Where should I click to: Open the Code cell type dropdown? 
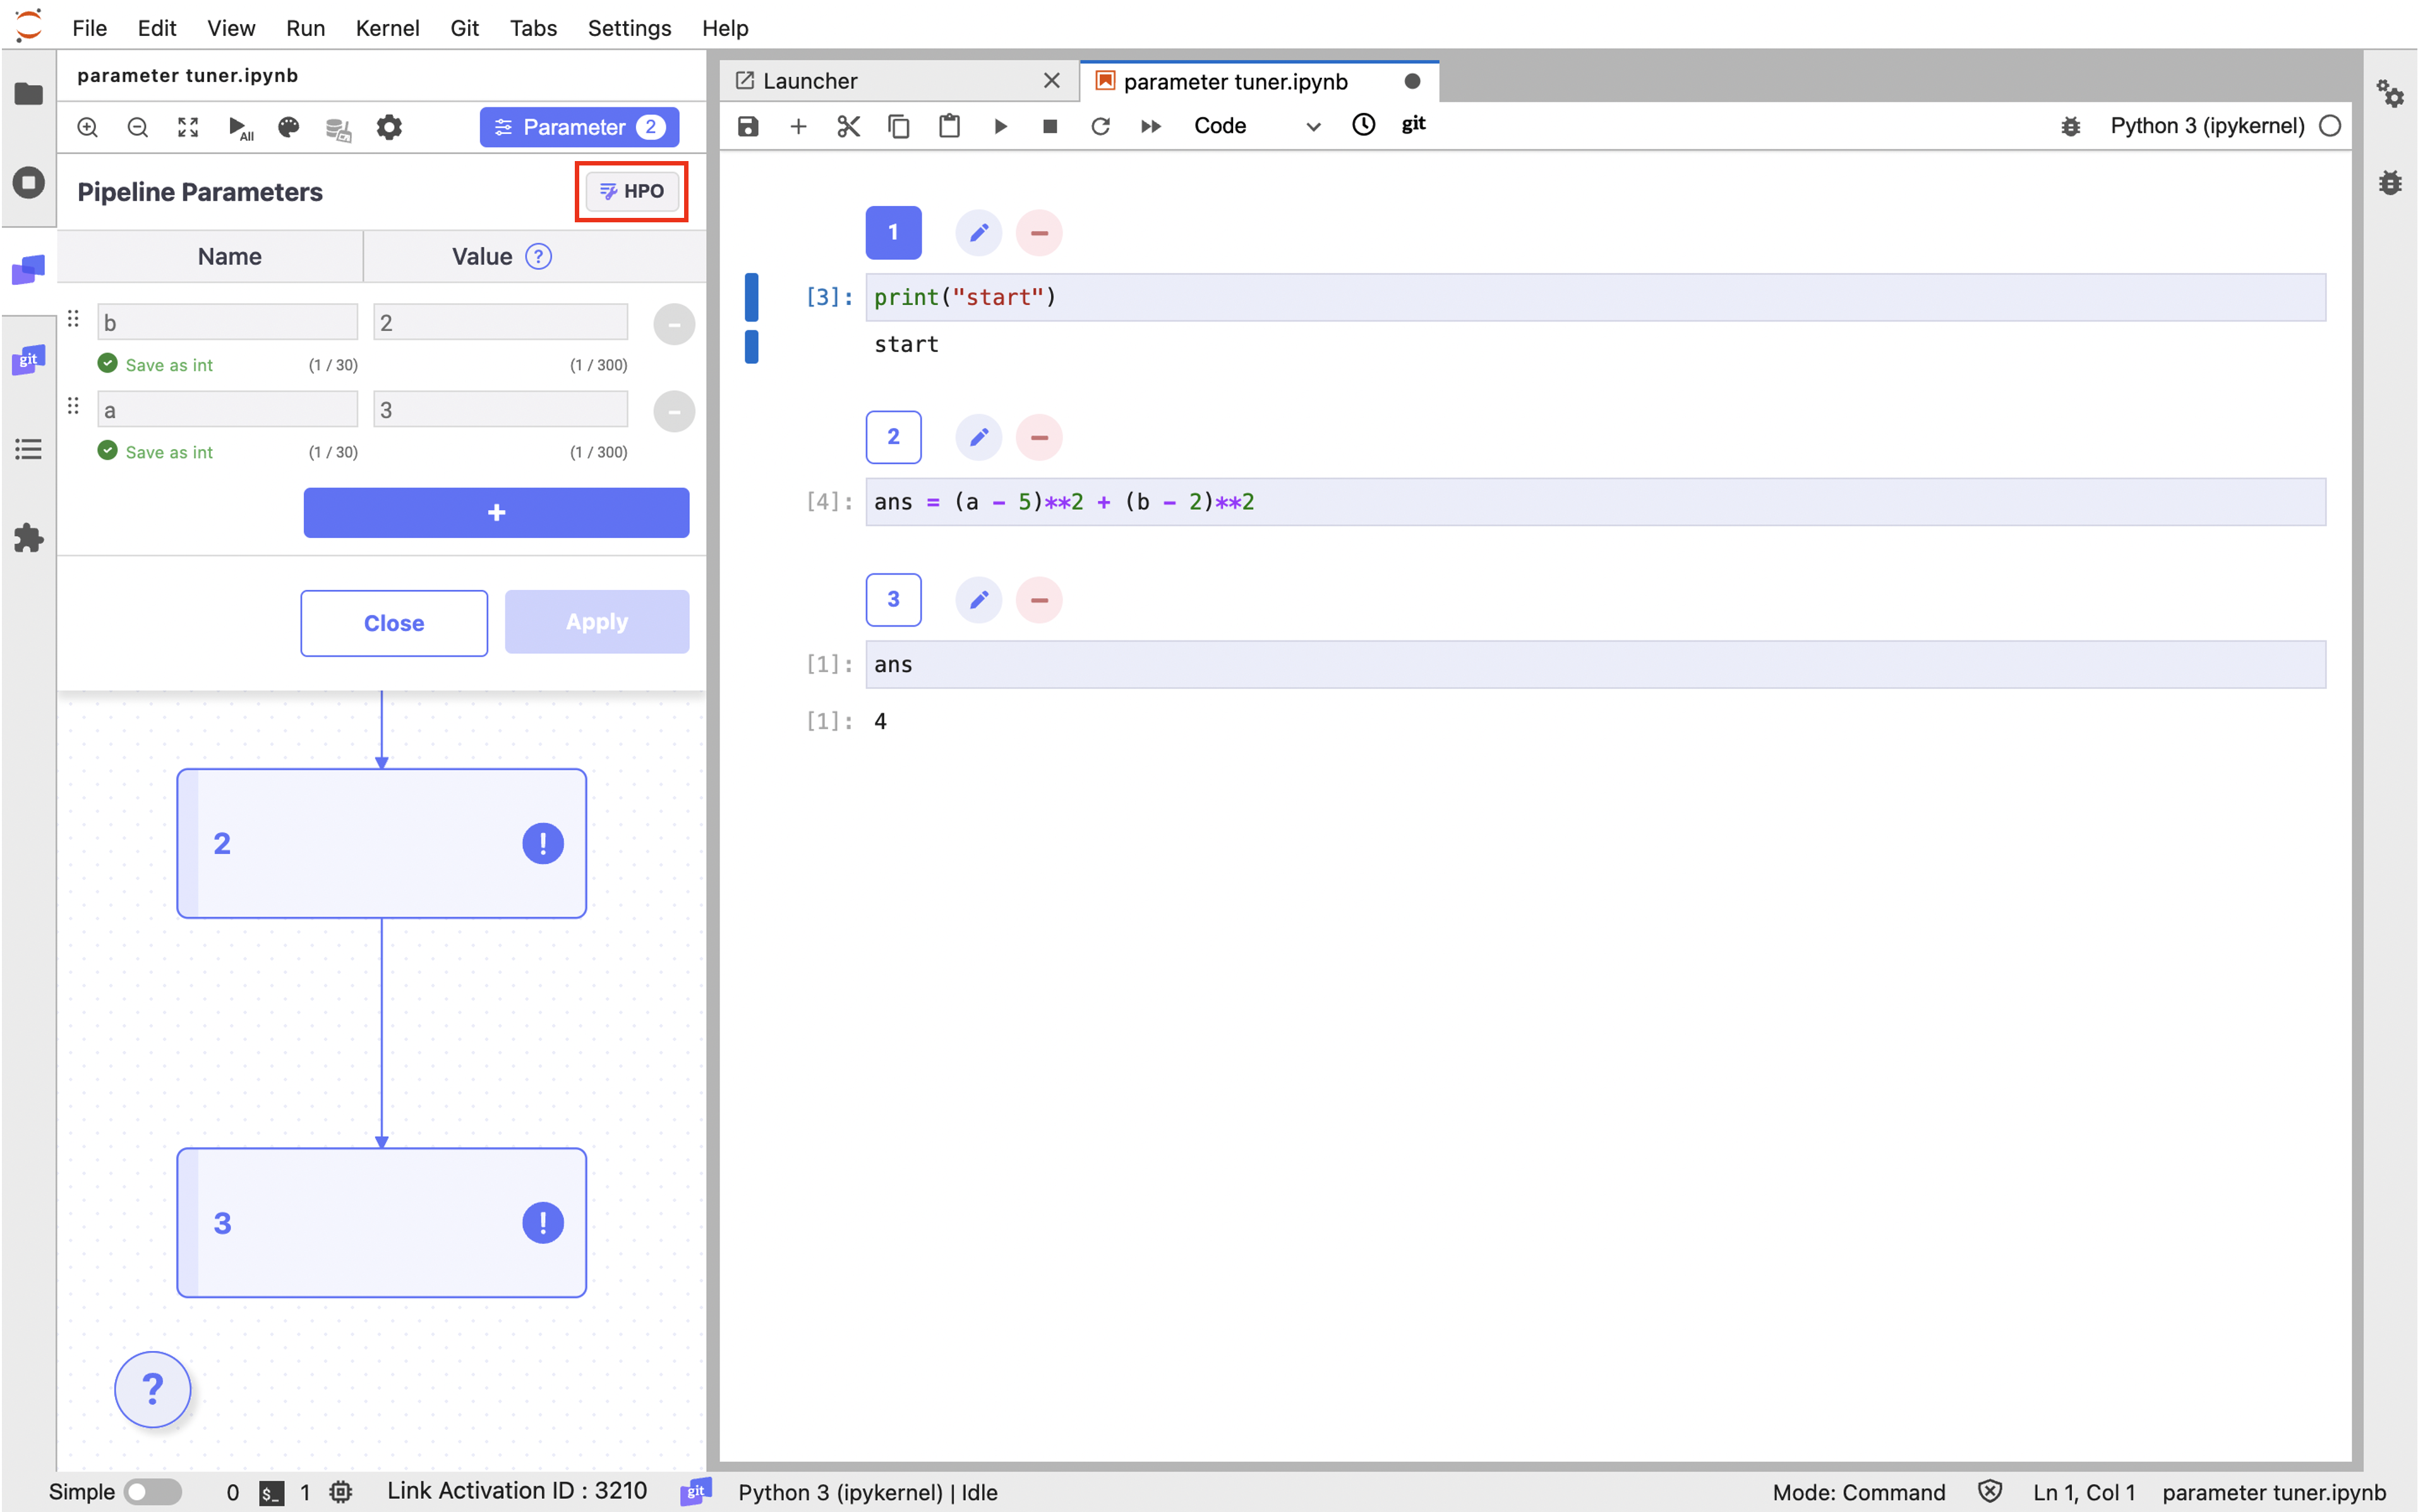coord(1256,126)
